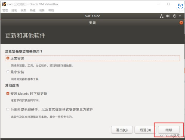Viewport: 185px width, 140px height.
Task: Click the volume speaker icon in top bar
Action: [x=168, y=16]
